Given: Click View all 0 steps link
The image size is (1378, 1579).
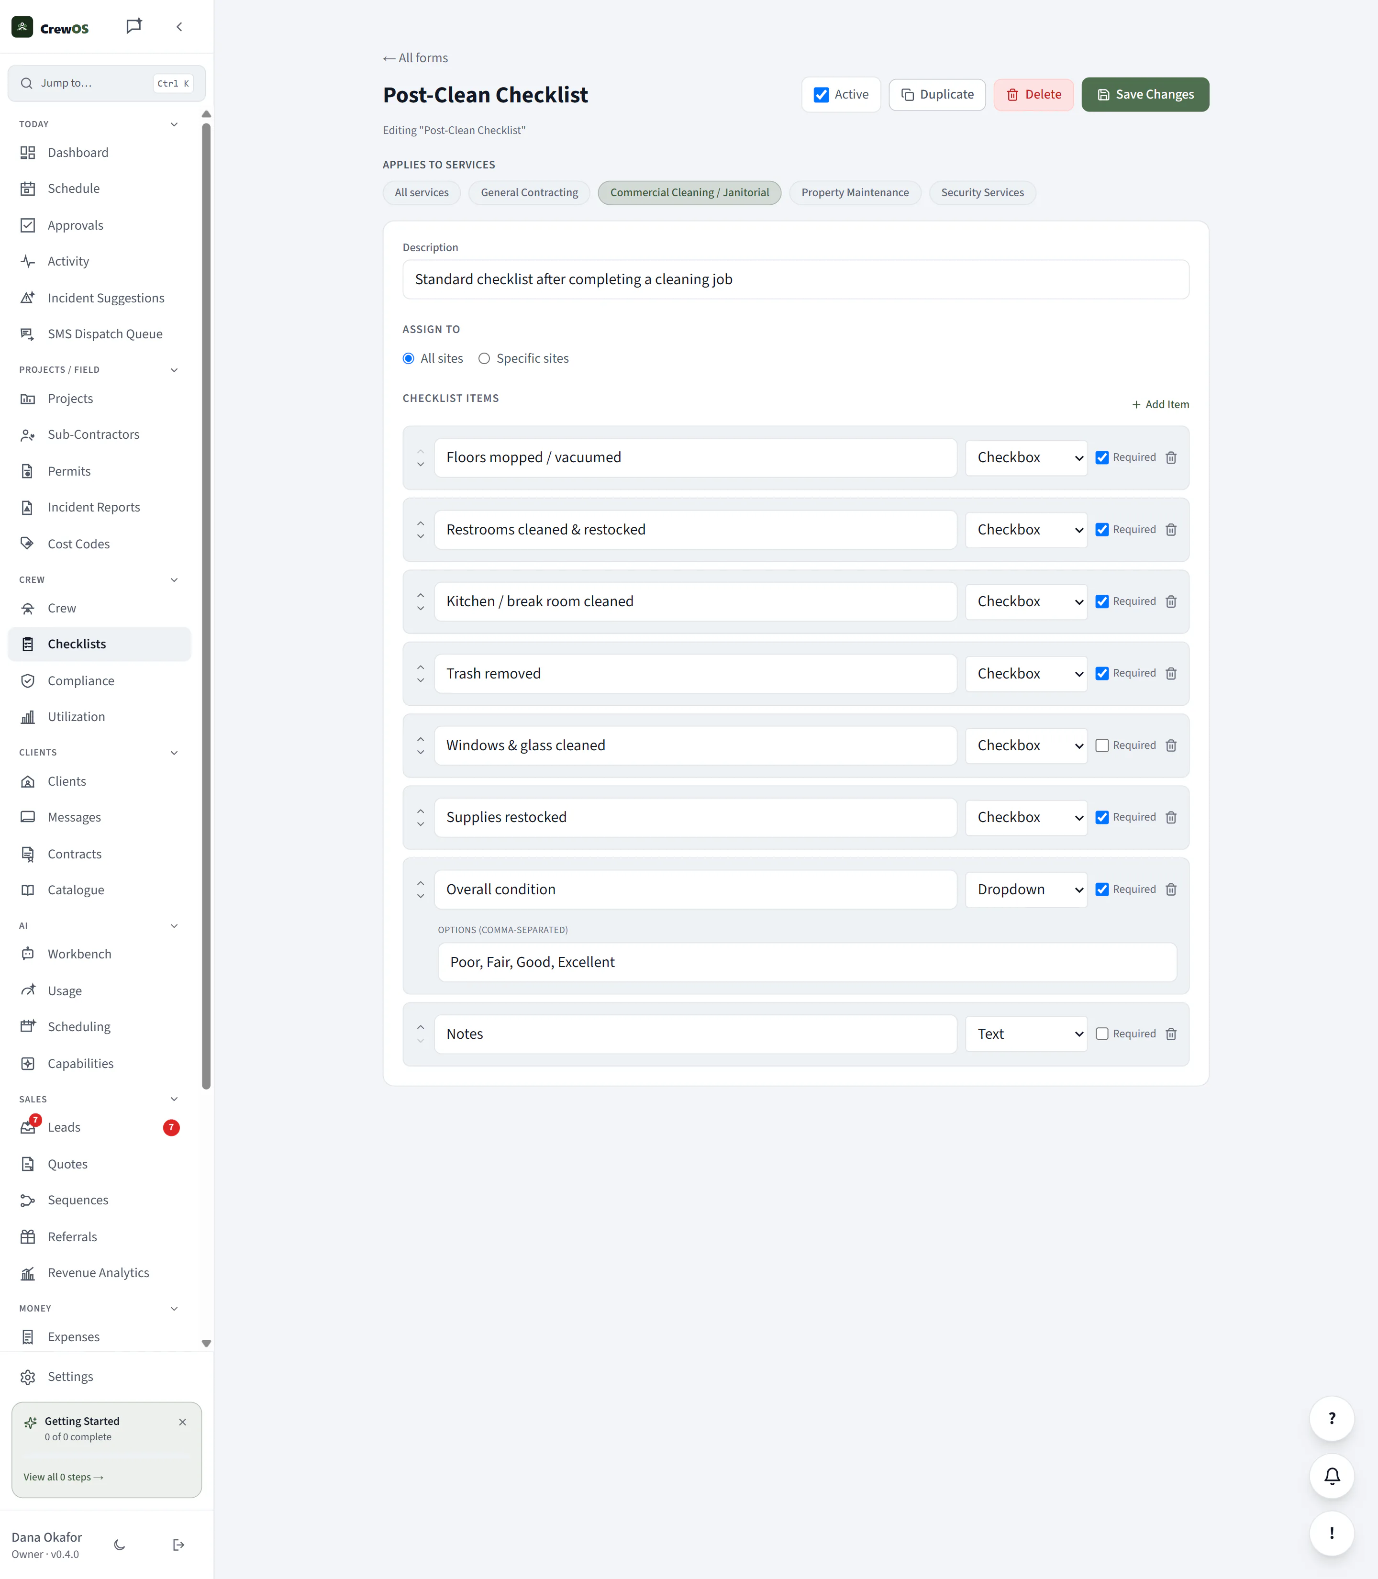Looking at the screenshot, I should click(x=63, y=1477).
